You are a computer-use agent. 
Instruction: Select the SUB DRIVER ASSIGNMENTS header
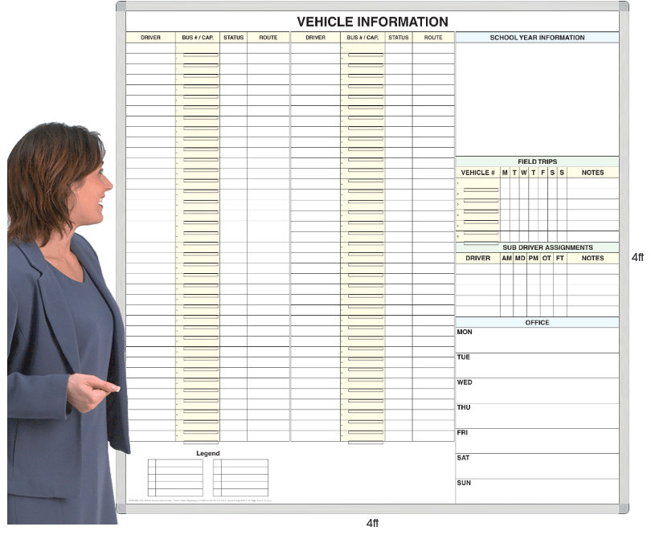coord(537,247)
